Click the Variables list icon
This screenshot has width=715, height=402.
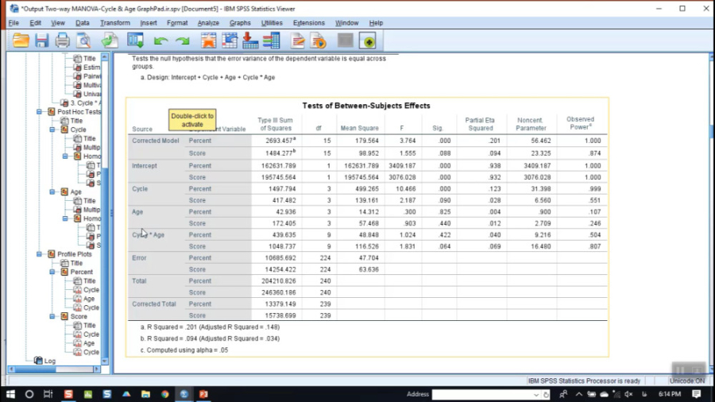[x=272, y=41]
